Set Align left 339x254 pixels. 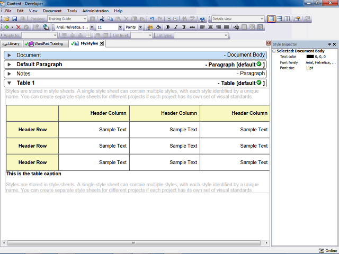pos(202,27)
